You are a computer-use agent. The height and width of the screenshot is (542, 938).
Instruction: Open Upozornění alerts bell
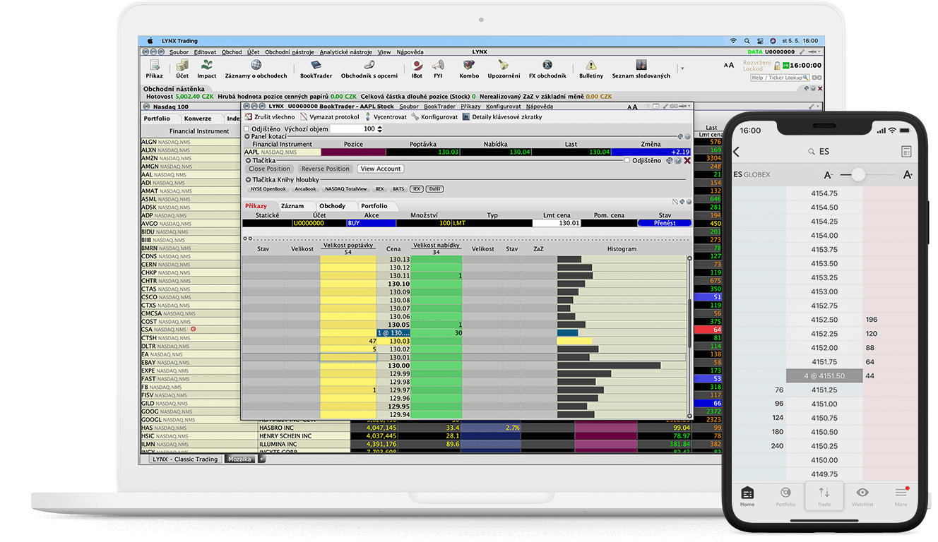click(x=504, y=68)
